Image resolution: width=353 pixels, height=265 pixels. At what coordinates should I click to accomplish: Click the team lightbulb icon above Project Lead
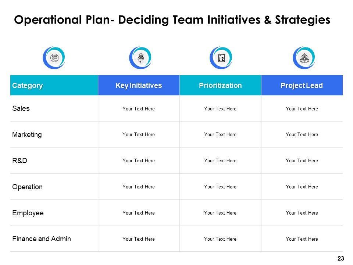tap(304, 58)
